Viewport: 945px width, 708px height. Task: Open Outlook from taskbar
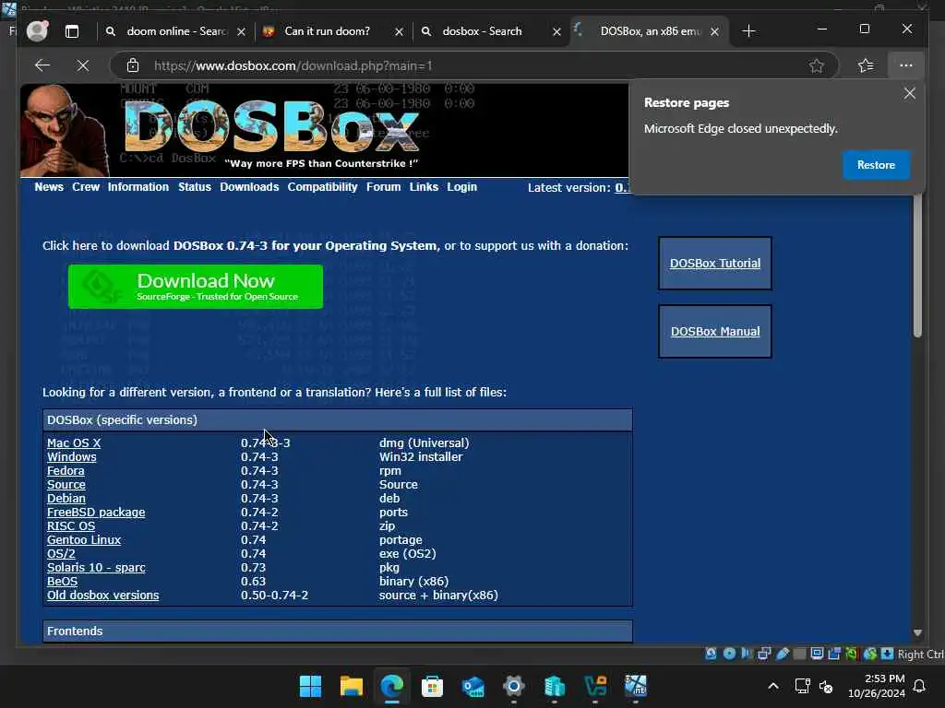473,686
